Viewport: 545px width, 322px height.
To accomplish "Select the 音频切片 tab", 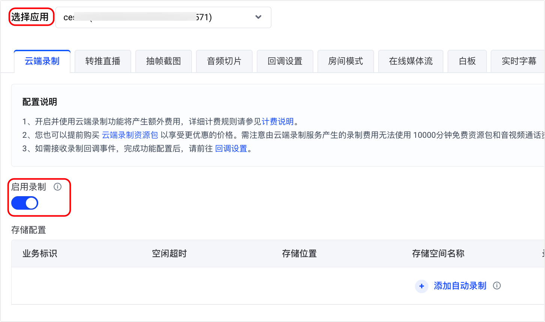I will click(224, 61).
